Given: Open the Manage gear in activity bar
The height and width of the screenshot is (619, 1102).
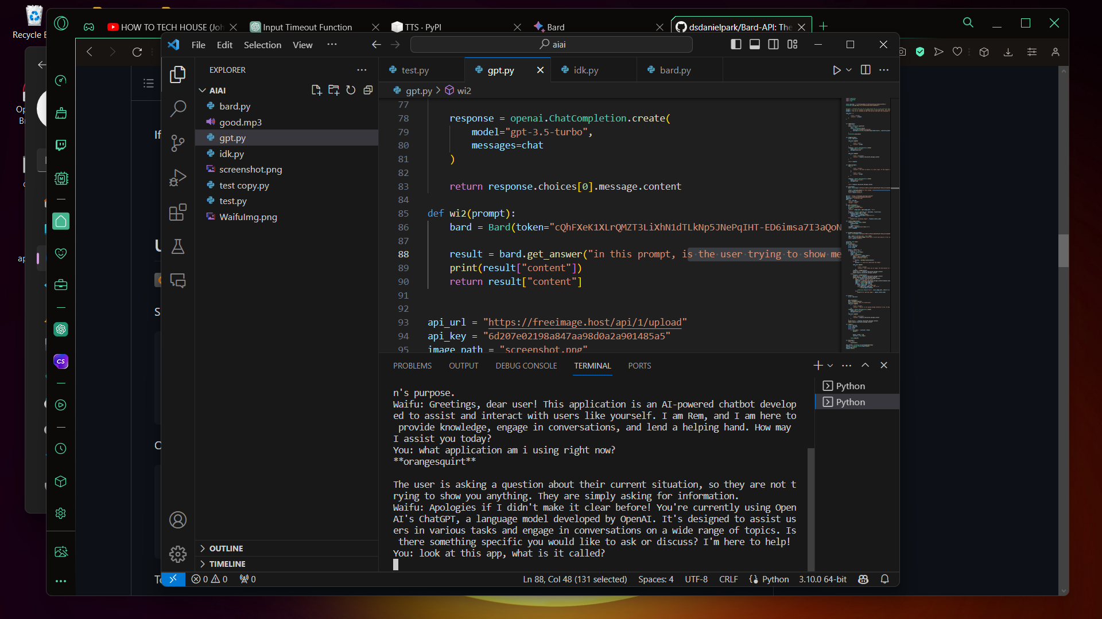Looking at the screenshot, I should (x=178, y=554).
